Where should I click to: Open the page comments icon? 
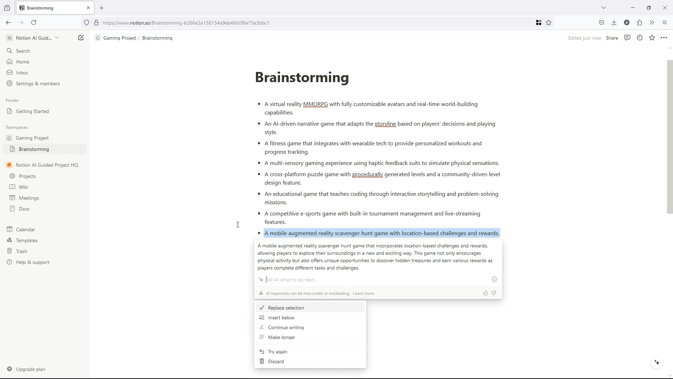(627, 38)
